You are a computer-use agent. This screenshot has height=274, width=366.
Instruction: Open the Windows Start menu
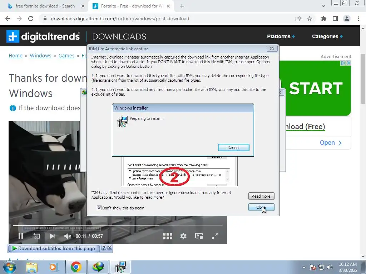tap(9, 267)
